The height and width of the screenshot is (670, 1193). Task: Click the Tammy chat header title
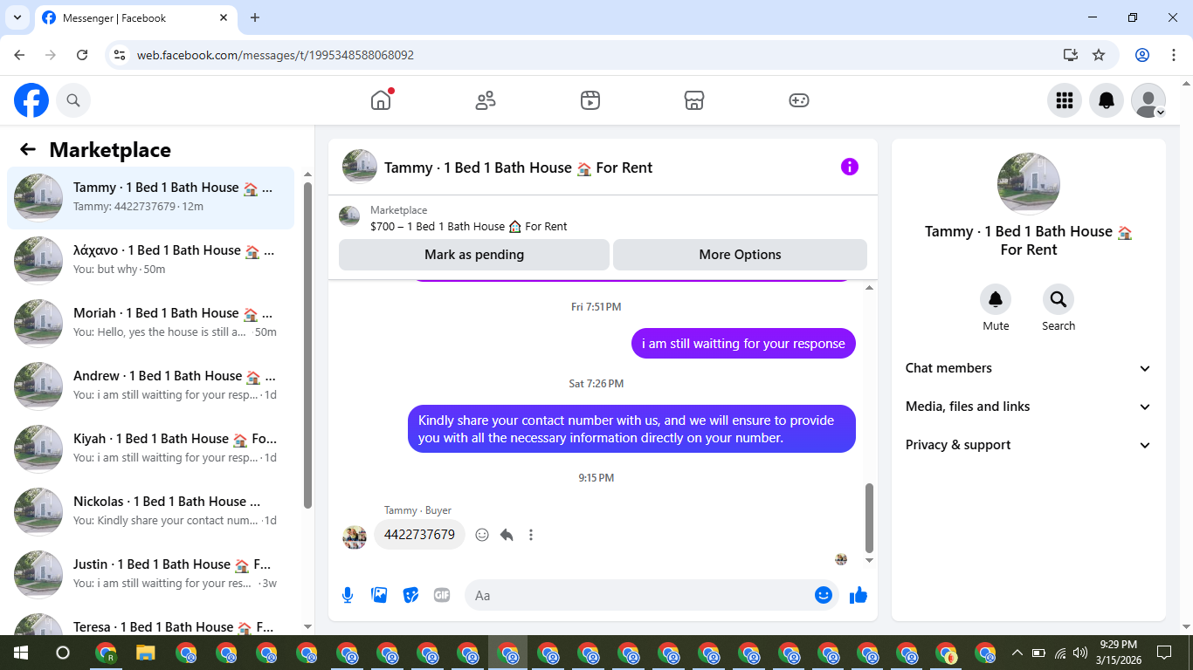[x=519, y=167]
